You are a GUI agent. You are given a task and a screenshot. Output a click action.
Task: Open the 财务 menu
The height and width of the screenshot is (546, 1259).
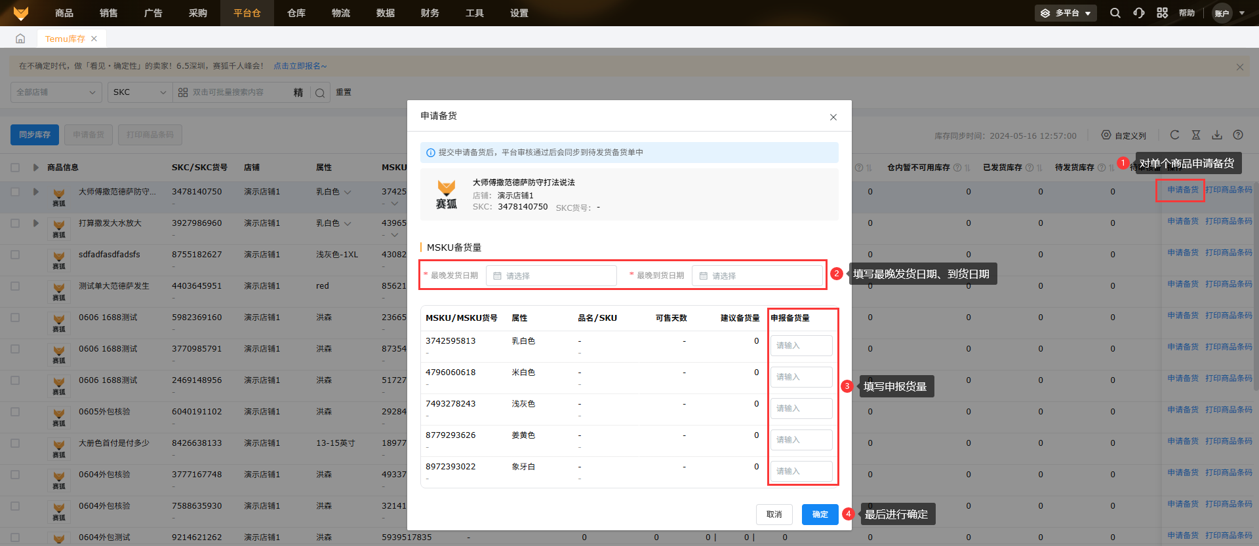[430, 13]
